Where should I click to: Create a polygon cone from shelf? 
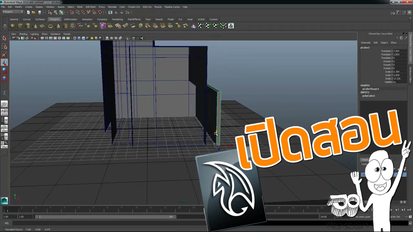click(35, 26)
